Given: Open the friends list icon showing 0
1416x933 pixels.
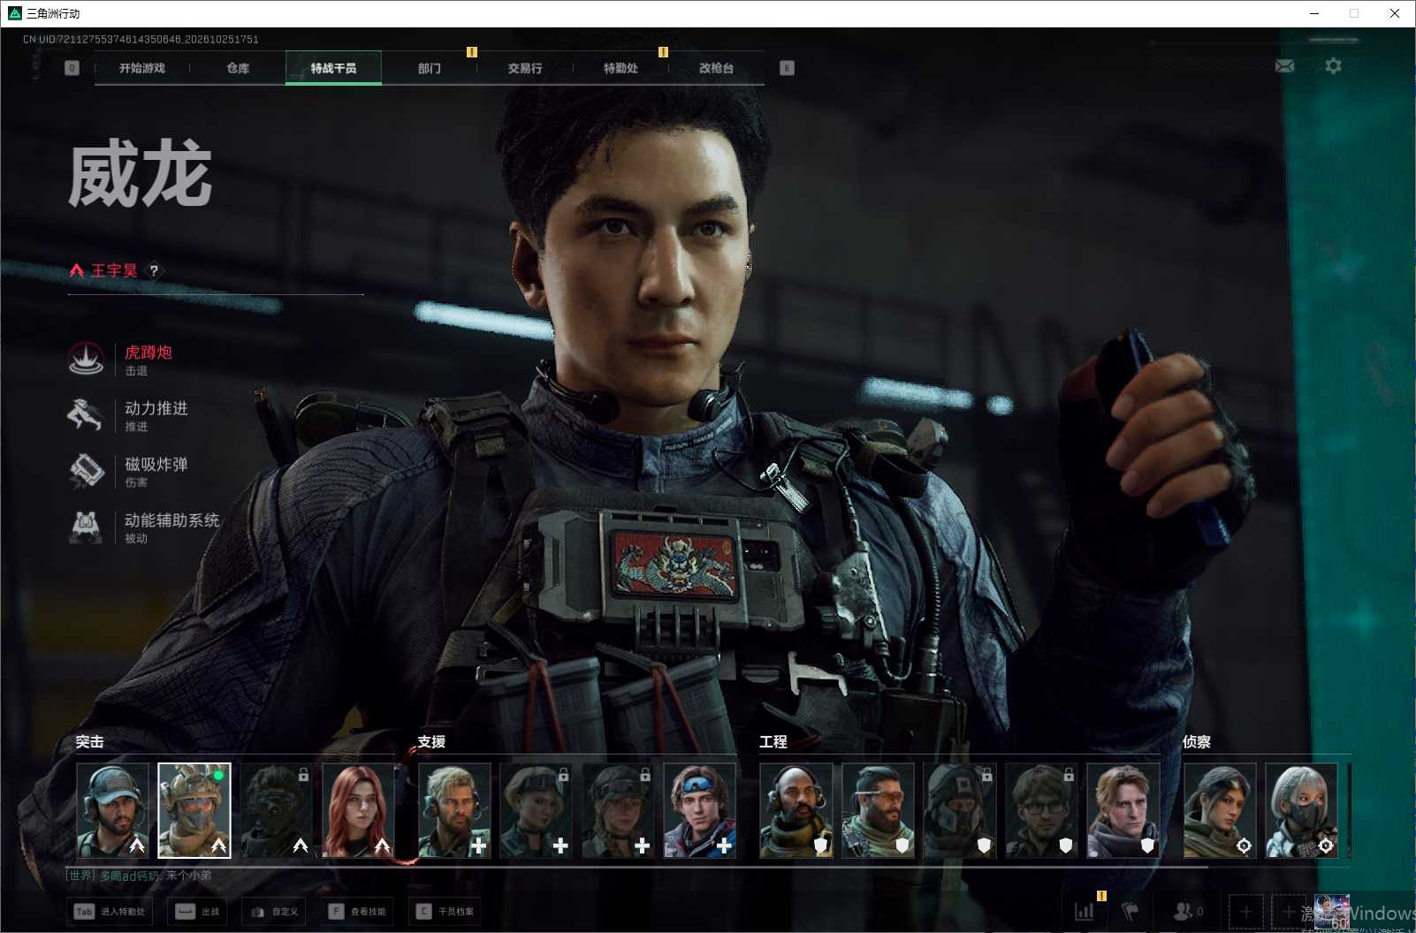Looking at the screenshot, I should click(1187, 911).
